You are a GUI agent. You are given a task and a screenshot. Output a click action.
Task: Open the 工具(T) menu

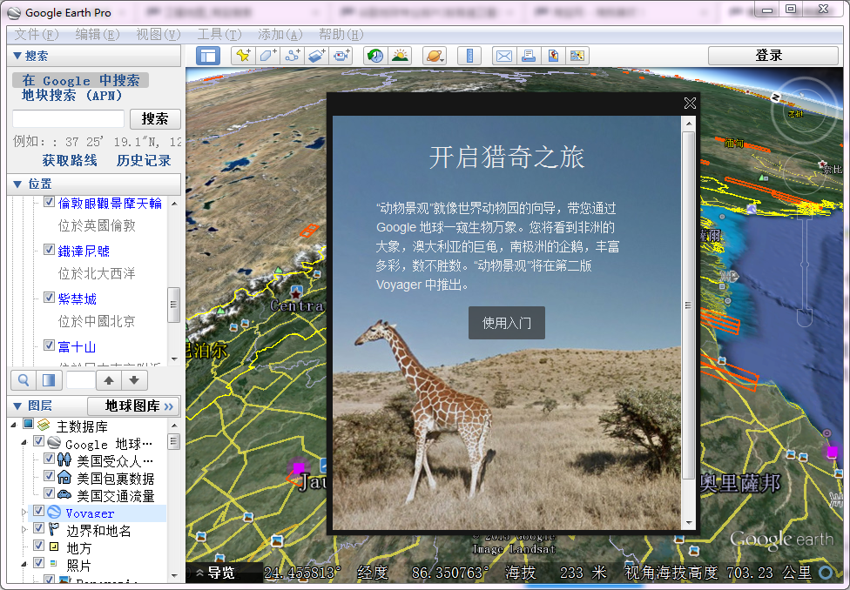219,35
